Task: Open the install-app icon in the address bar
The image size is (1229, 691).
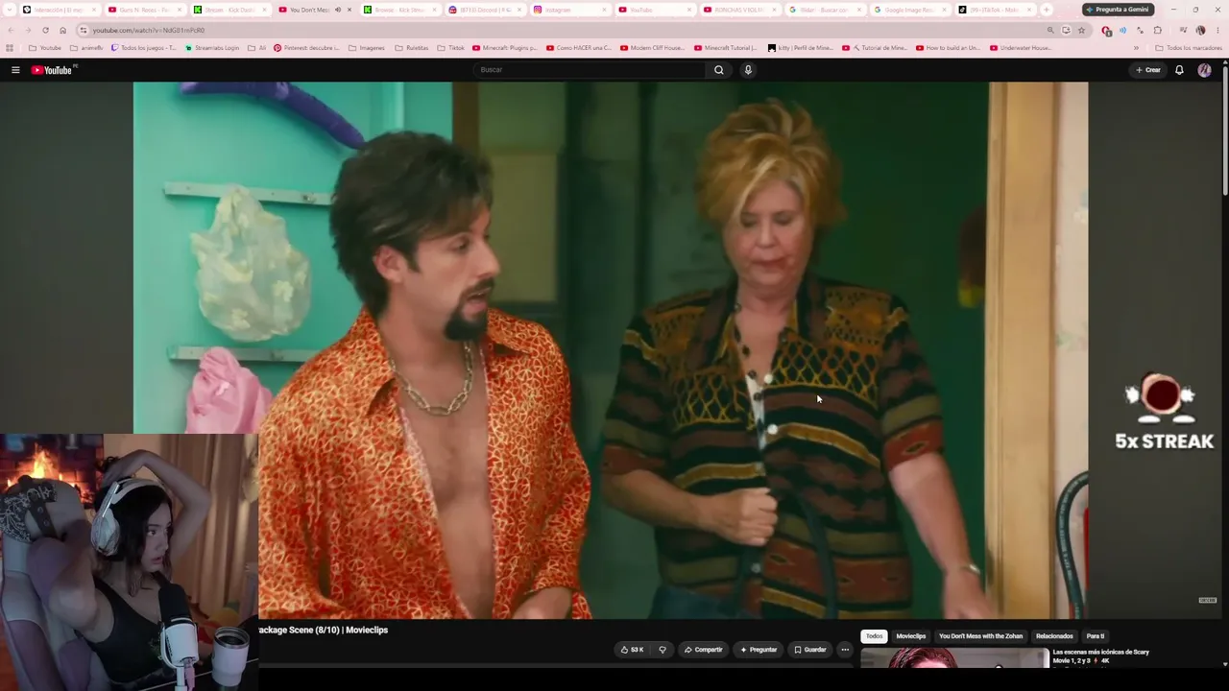Action: [x=1066, y=30]
